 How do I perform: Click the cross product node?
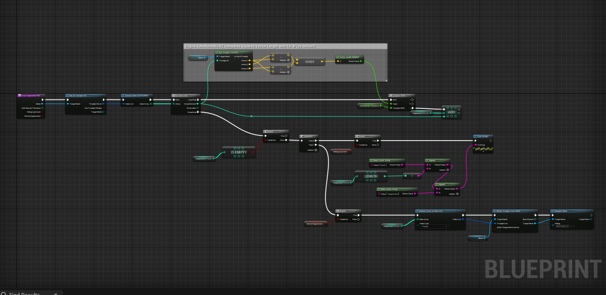click(x=310, y=61)
